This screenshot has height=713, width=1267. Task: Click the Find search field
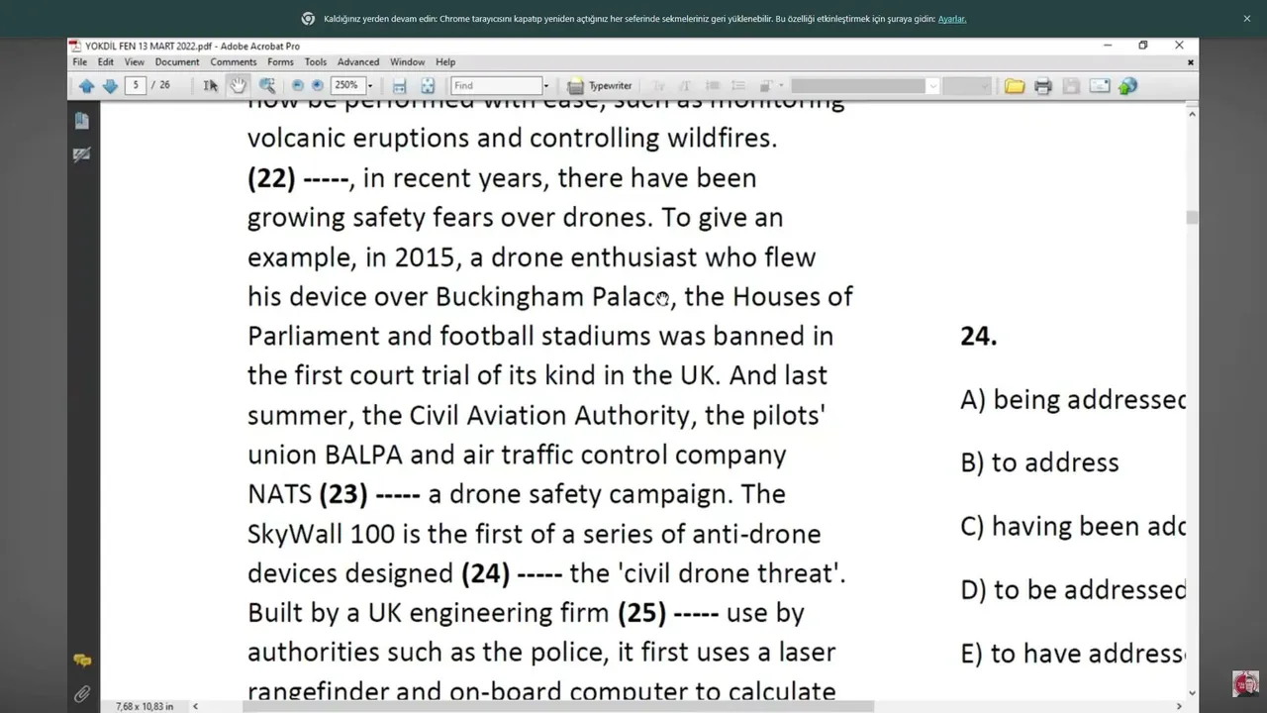tap(497, 86)
